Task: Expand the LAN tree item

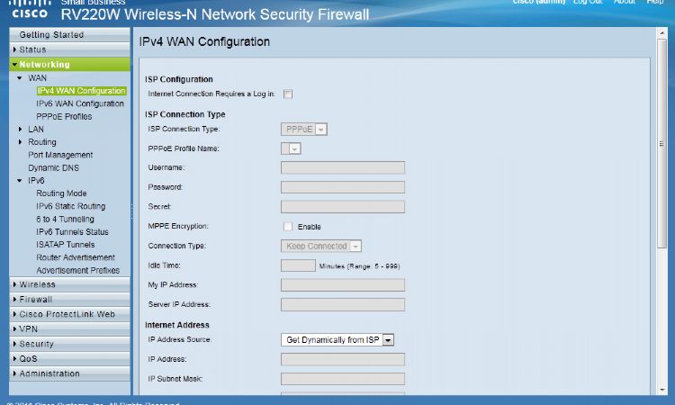Action: (20, 130)
